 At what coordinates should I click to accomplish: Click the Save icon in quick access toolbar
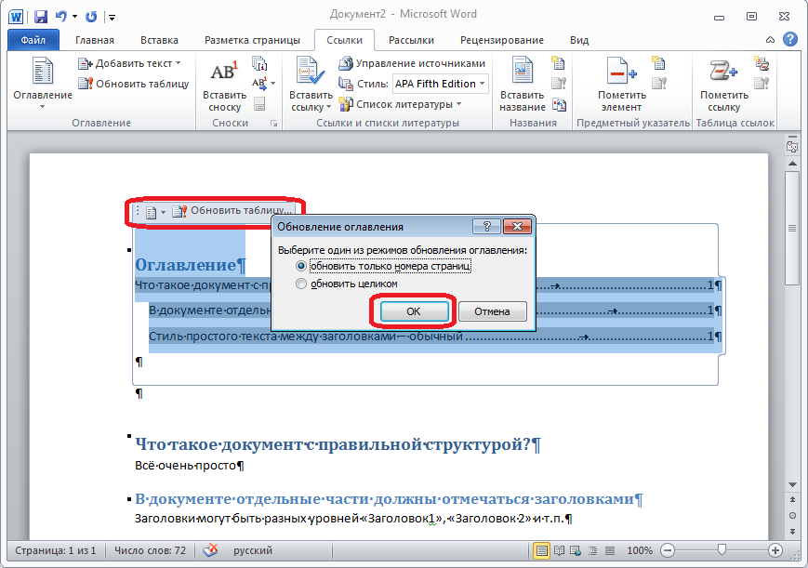(41, 16)
